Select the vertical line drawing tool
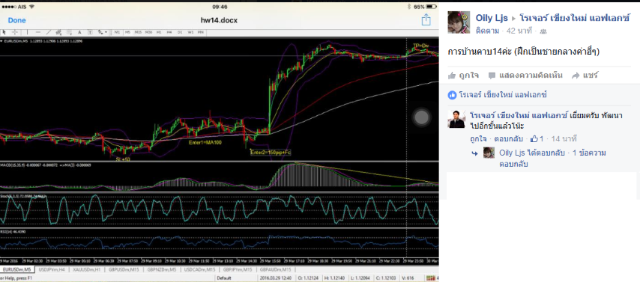 click(x=27, y=32)
